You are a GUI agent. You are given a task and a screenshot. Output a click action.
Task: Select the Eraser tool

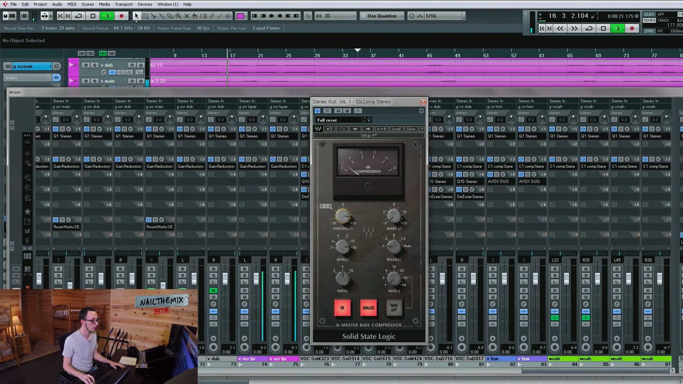pyautogui.click(x=170, y=16)
